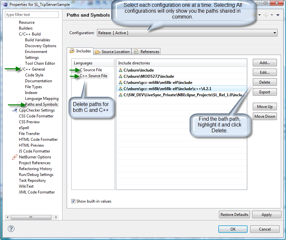286x240 pixels.
Task: Open the view menu arrow in header
Action: click(x=278, y=15)
